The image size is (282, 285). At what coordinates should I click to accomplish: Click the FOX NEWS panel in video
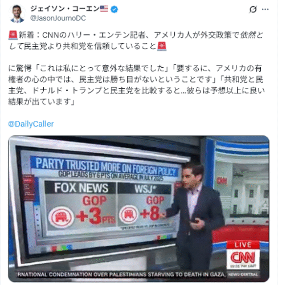click(80, 205)
